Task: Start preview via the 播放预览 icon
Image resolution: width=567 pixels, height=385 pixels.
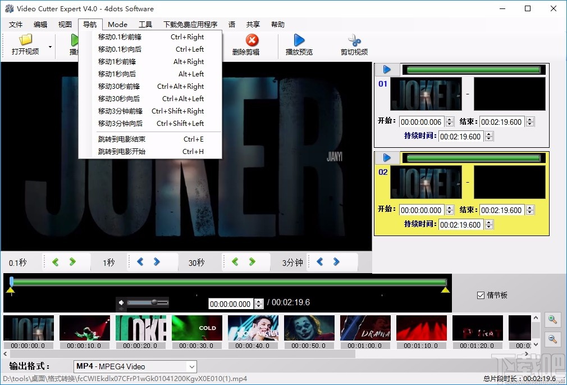Action: (x=299, y=41)
